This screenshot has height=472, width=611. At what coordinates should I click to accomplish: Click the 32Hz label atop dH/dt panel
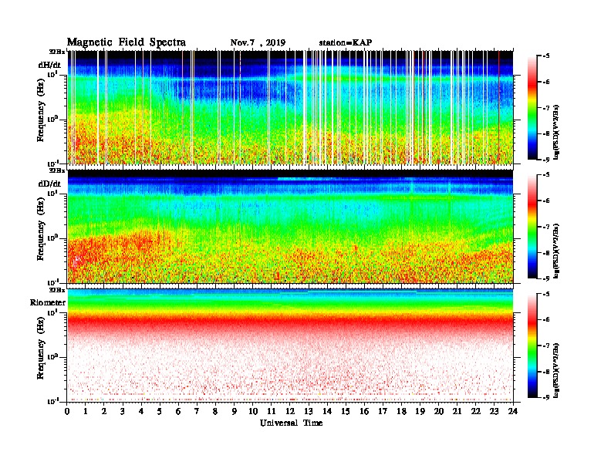[x=57, y=52]
